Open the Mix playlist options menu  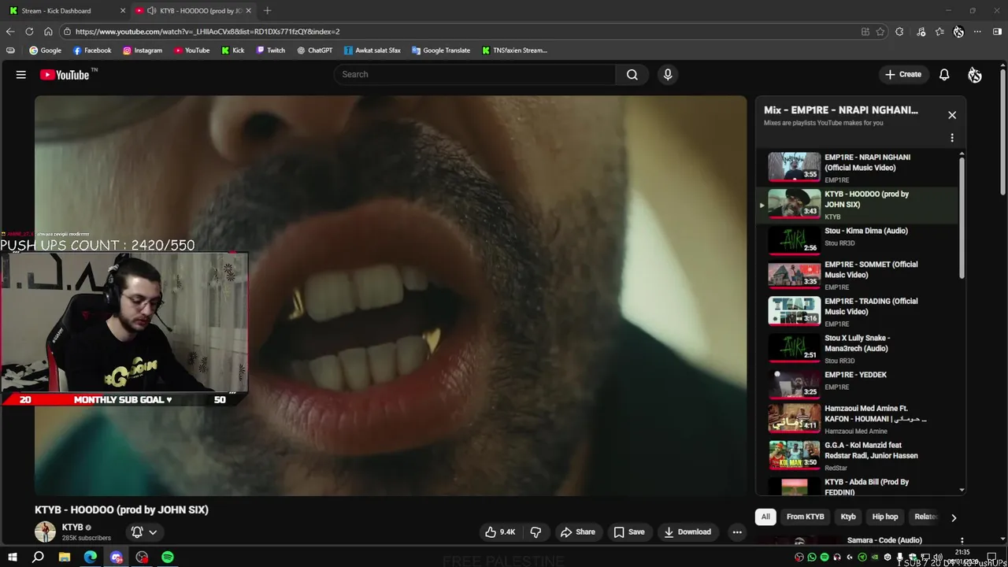[x=952, y=138]
